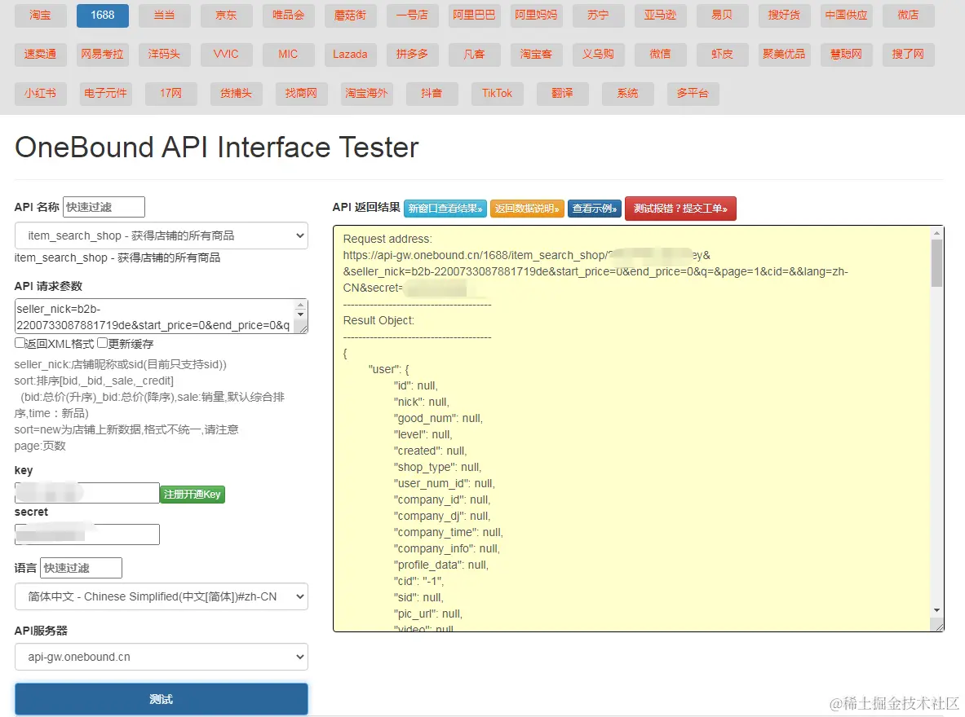The image size is (965, 717).
Task: Open the 系统 tab
Action: click(628, 94)
